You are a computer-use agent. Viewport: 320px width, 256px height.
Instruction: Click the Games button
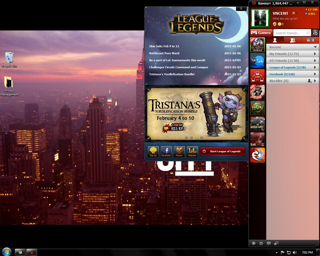(x=261, y=33)
